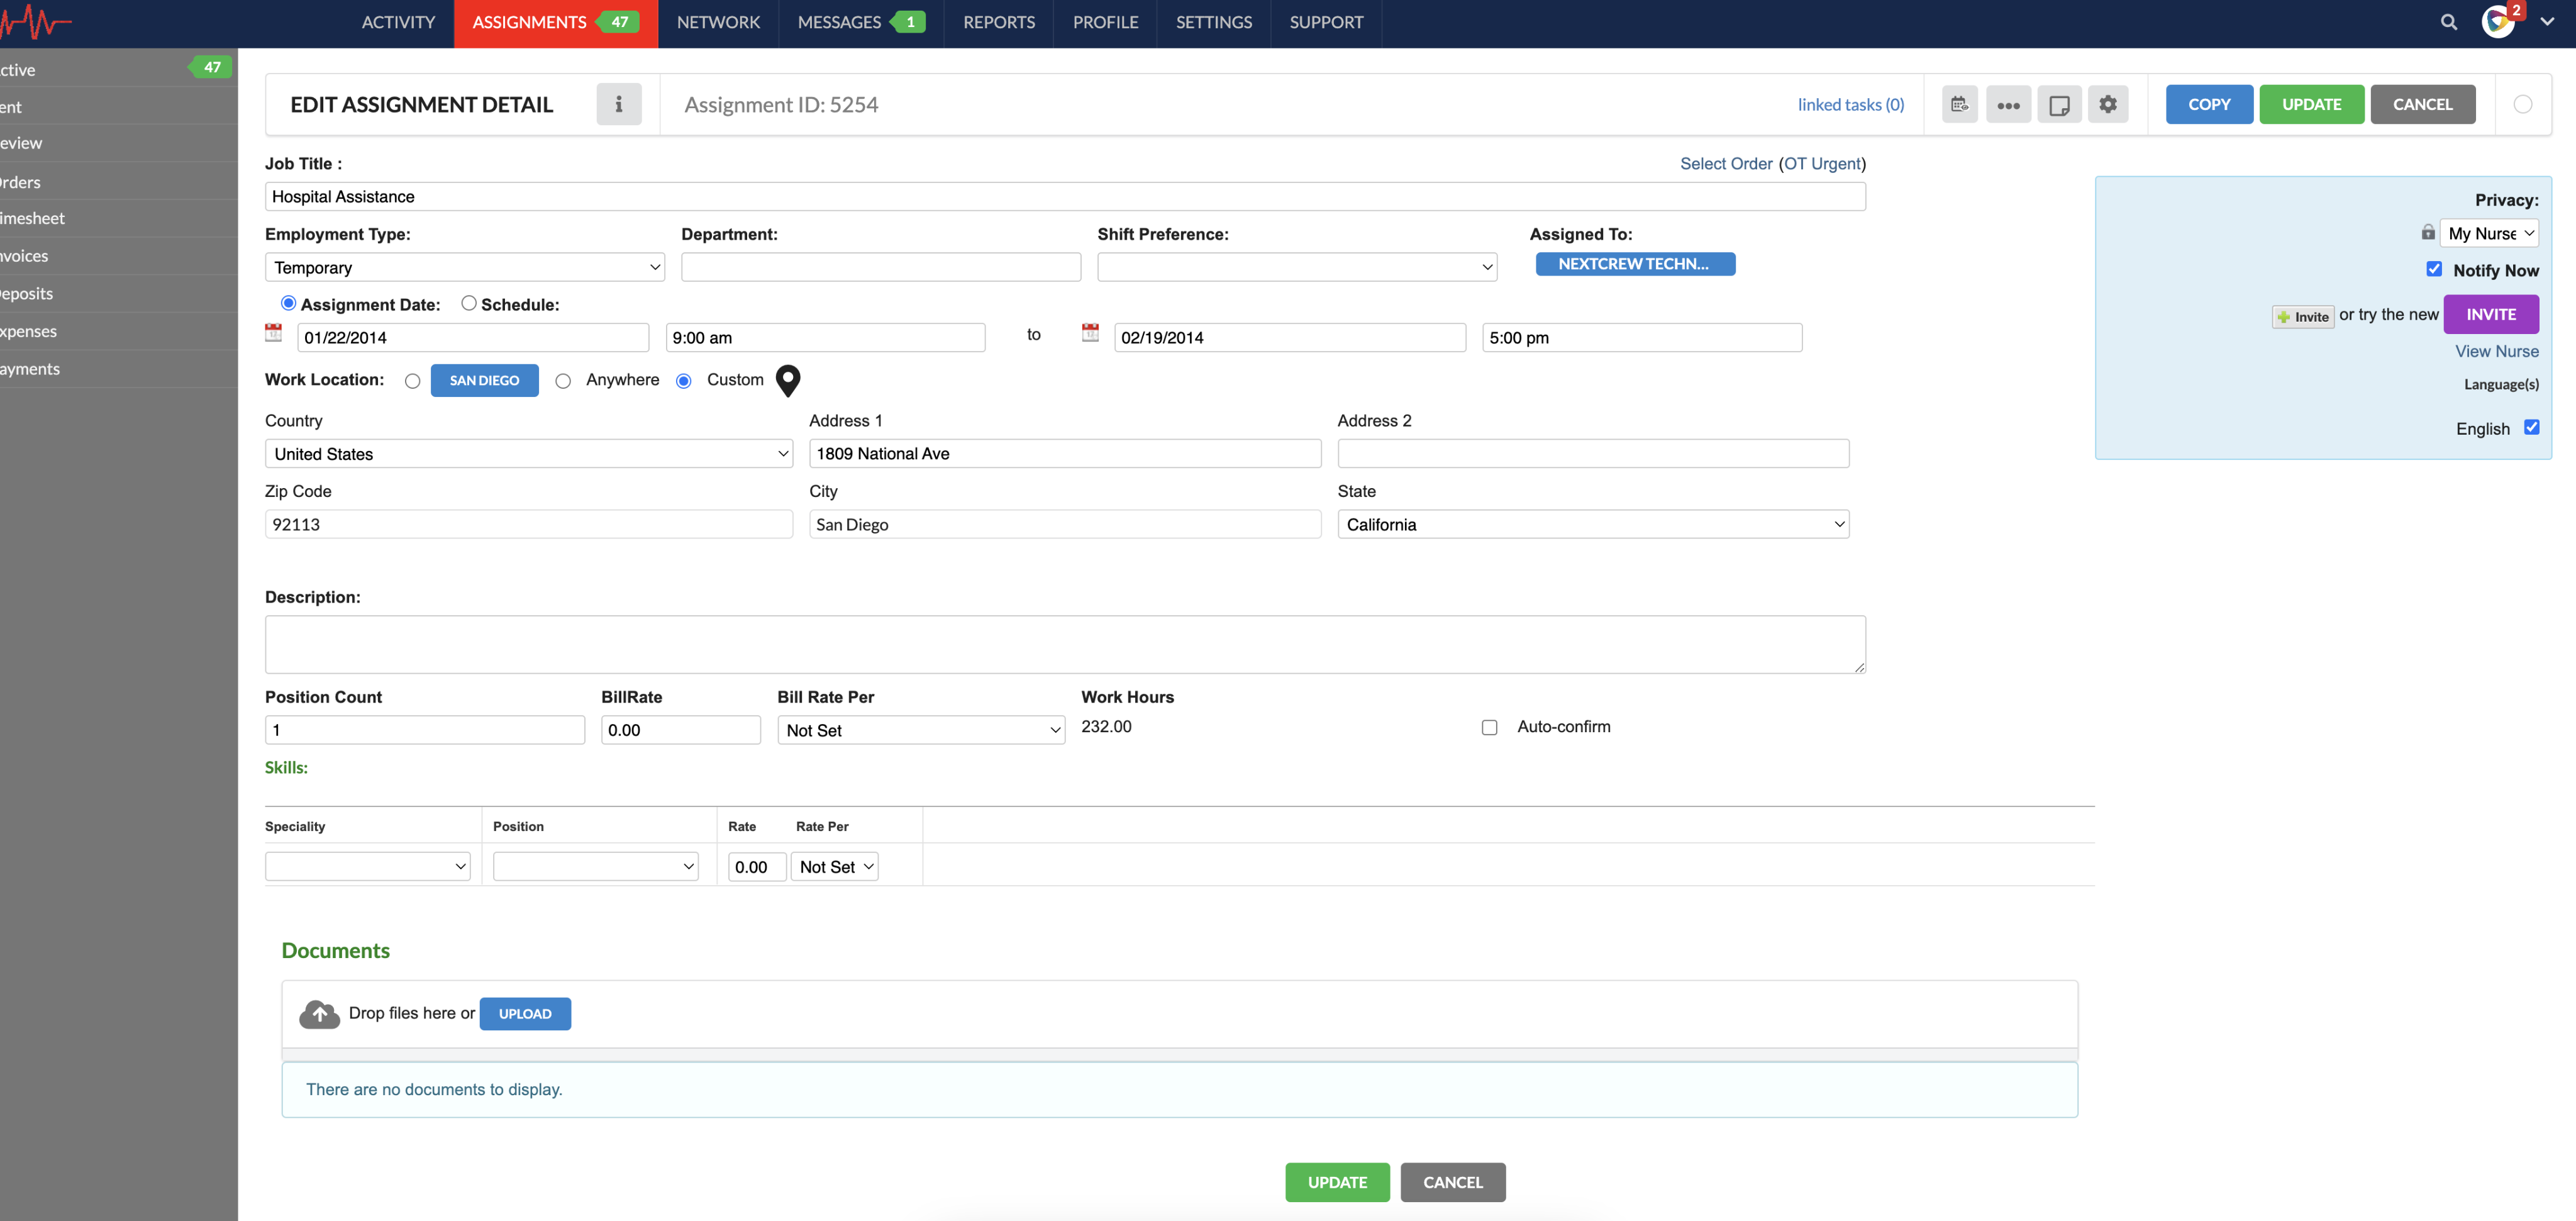
Task: Open the start date calendar picker icon
Action: pyautogui.click(x=273, y=333)
